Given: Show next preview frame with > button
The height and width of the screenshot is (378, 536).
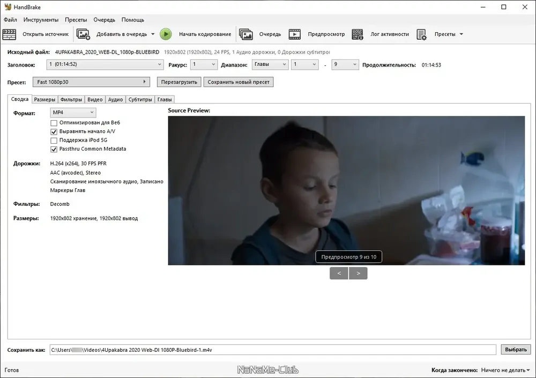Looking at the screenshot, I should click(358, 273).
